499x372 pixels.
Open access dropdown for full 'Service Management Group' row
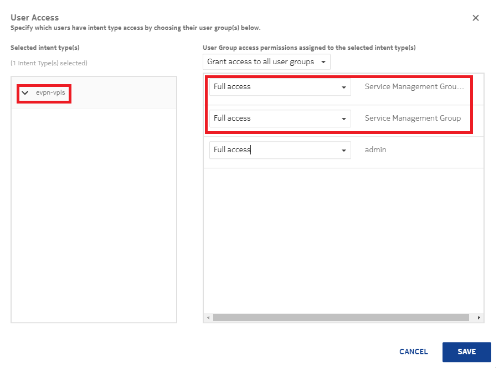click(280, 118)
